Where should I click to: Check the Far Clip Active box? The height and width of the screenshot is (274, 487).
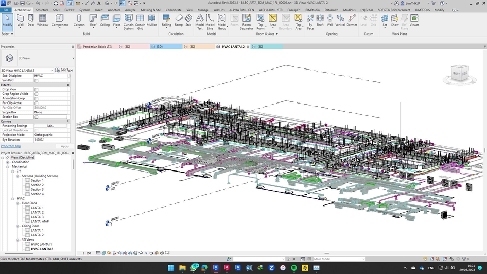pyautogui.click(x=36, y=103)
